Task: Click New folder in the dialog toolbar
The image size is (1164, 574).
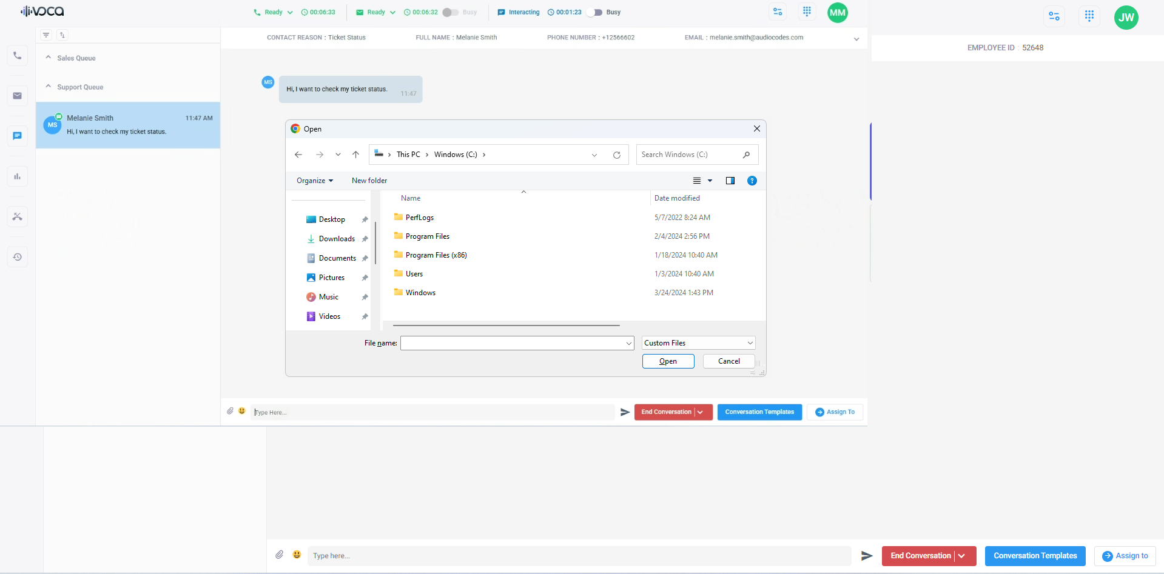Action: coord(369,181)
